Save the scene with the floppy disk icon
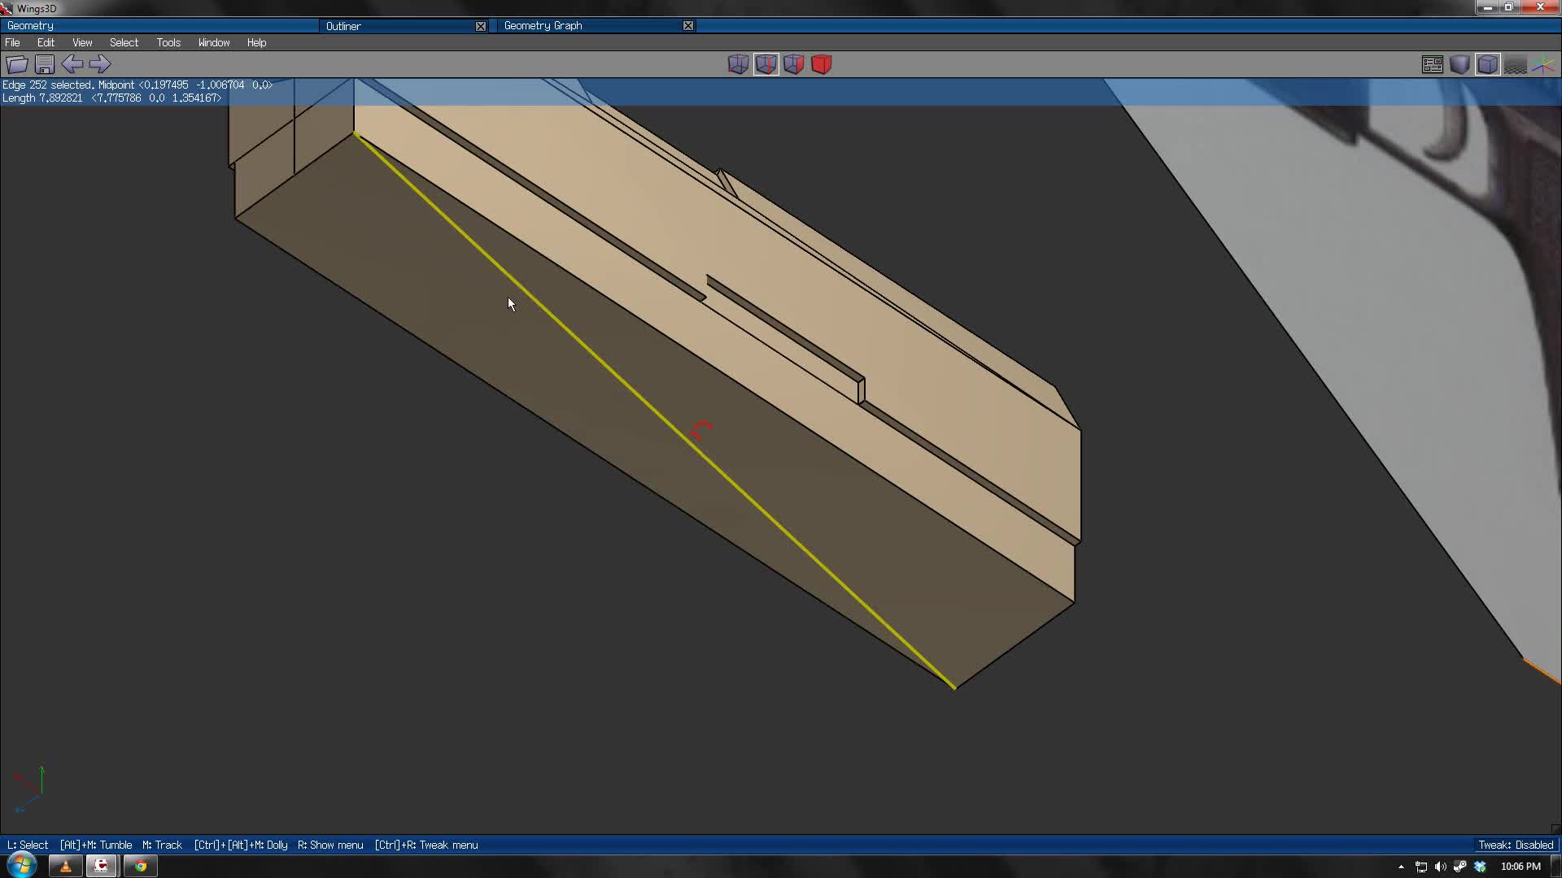 coord(44,64)
